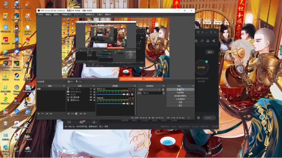282x158 pixels.
Task: Toggle the lock on the 显示器采集 source
Action: click(x=94, y=97)
